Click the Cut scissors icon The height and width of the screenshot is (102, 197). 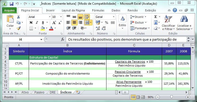[18, 17]
